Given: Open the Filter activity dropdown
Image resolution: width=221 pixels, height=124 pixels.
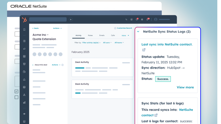Looking at the screenshot, I should pos(91,42).
